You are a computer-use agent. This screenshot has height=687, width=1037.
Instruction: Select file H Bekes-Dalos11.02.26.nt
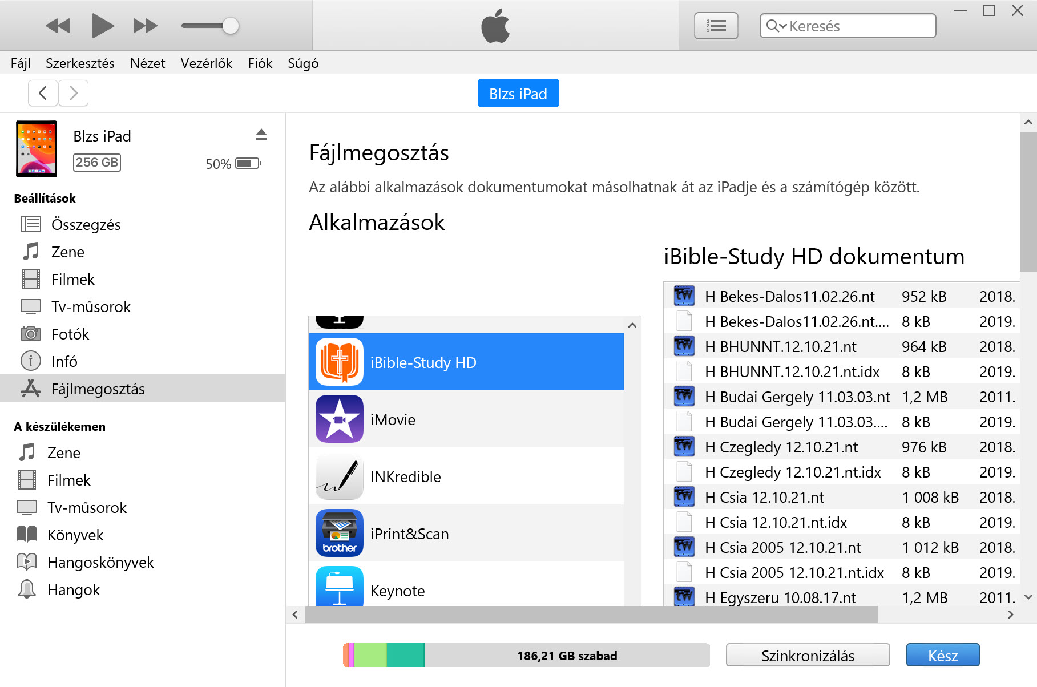[841, 296]
